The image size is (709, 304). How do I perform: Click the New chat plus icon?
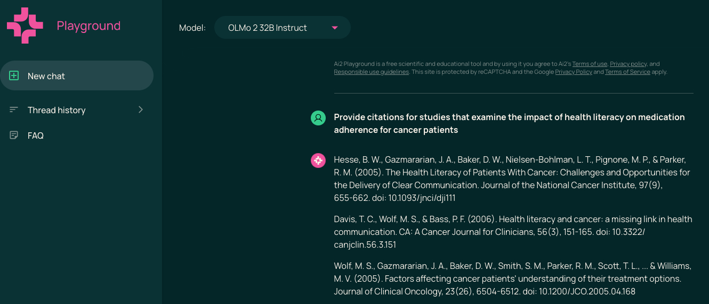point(14,76)
